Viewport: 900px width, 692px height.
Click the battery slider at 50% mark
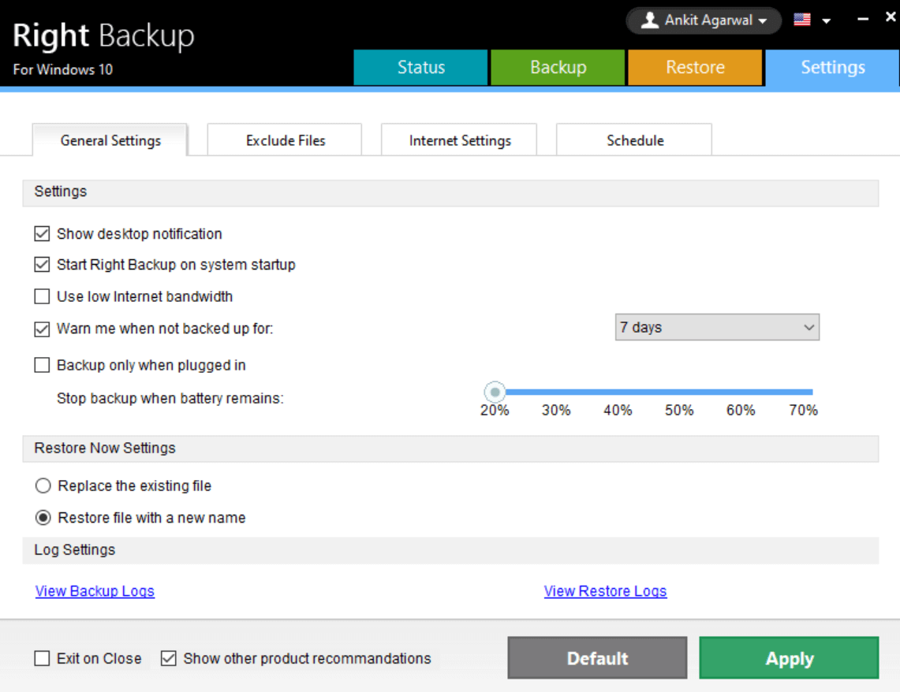pos(679,392)
